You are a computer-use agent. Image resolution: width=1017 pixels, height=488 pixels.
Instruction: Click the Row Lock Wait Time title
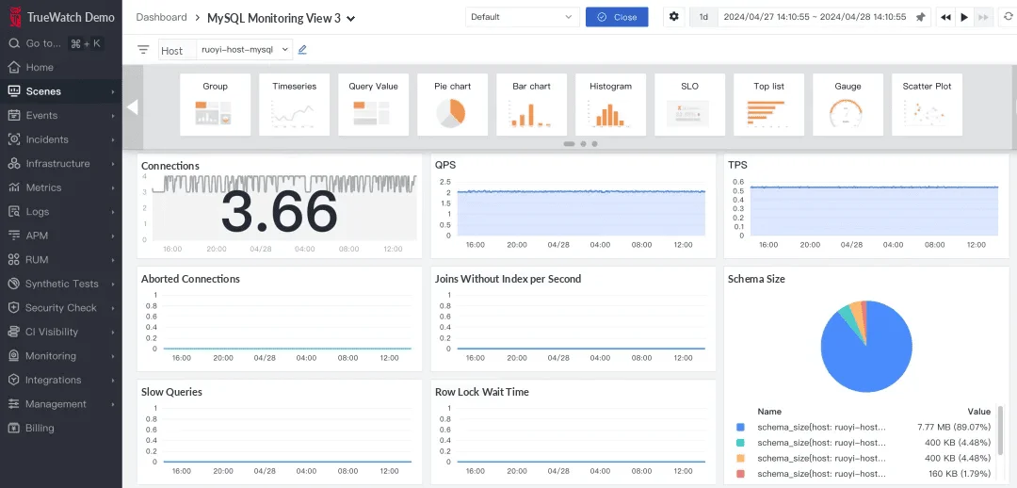coord(482,392)
